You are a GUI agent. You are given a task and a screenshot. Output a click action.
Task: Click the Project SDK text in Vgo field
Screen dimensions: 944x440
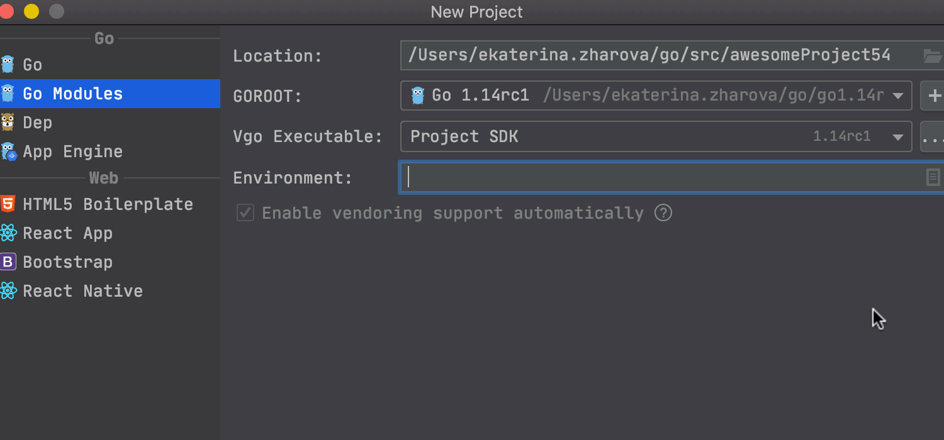(x=464, y=136)
